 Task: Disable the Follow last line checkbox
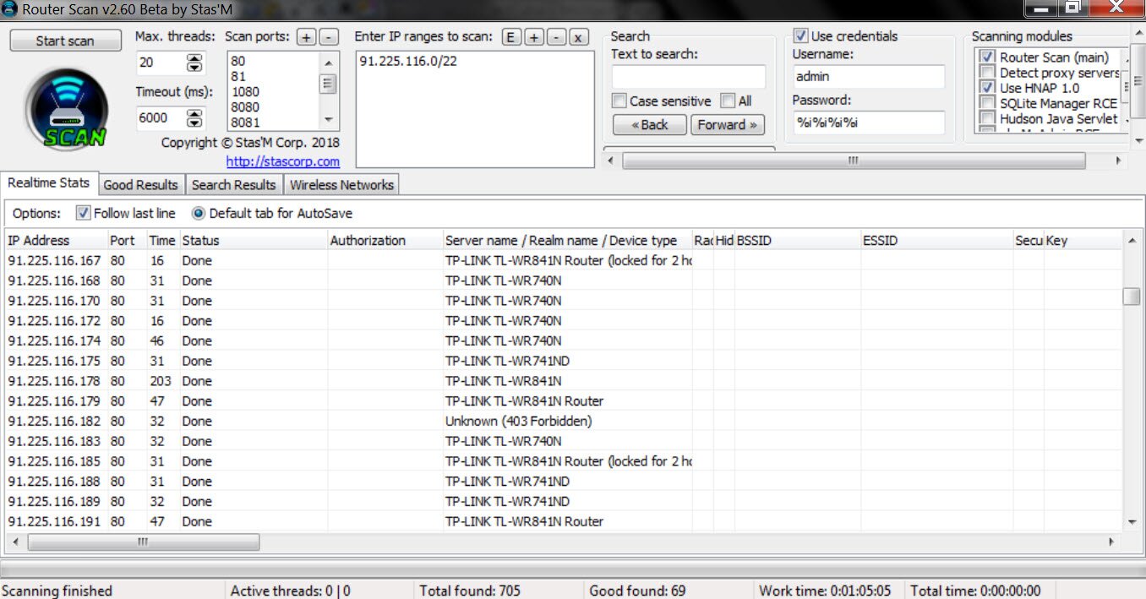[83, 213]
